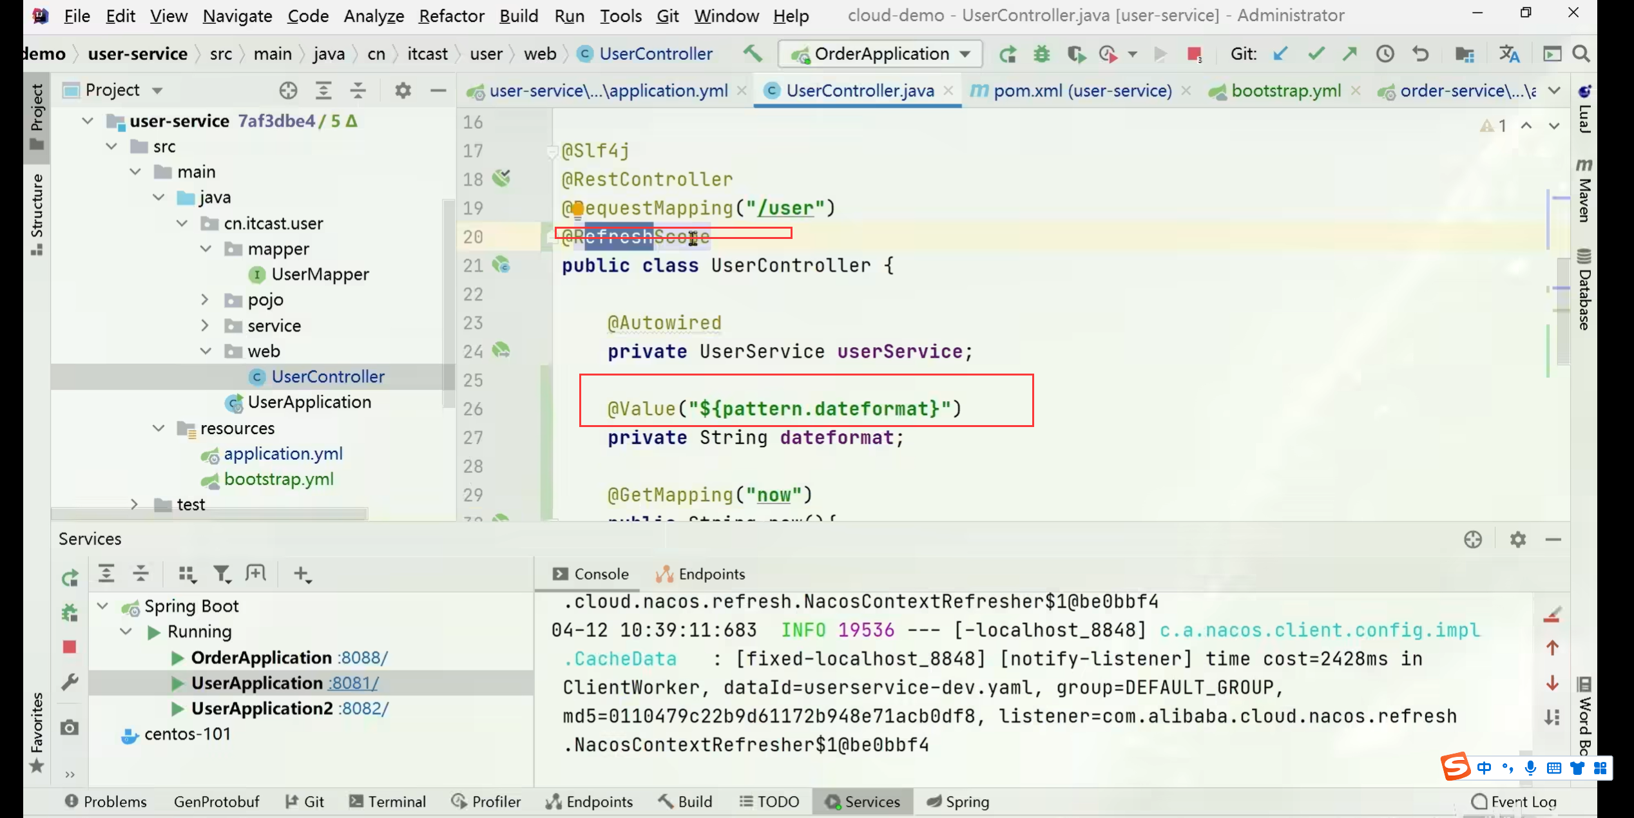Toggle the Project tool window sidebar button
The width and height of the screenshot is (1634, 818).
[x=37, y=116]
